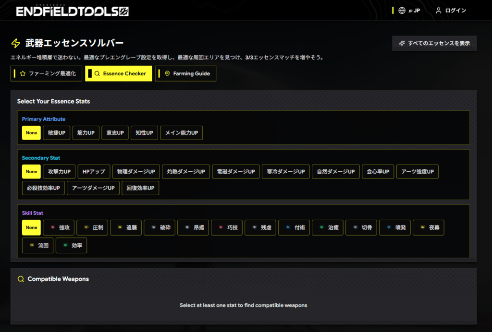492x332 pixels.
Task: Select None under Primary Attribute
Action: click(31, 133)
